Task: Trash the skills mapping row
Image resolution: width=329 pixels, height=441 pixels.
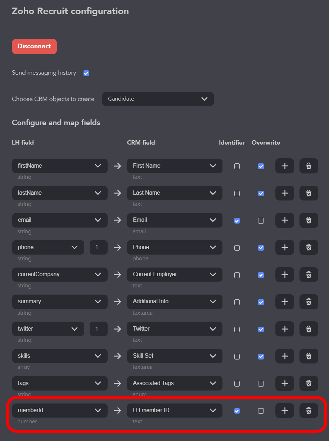Action: (308, 356)
